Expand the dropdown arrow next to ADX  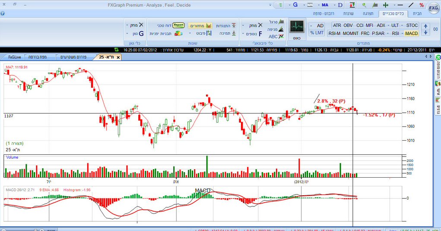(388, 25)
